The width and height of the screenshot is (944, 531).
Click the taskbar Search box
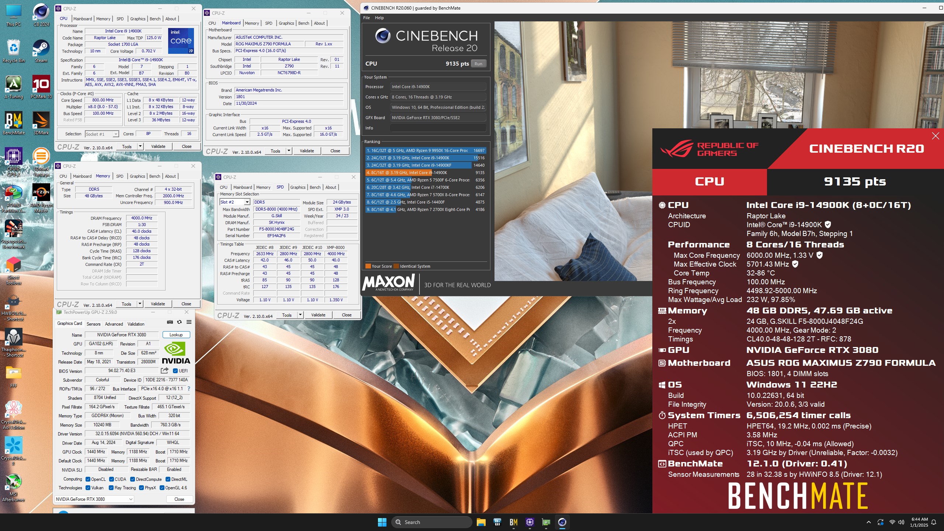[x=431, y=522]
